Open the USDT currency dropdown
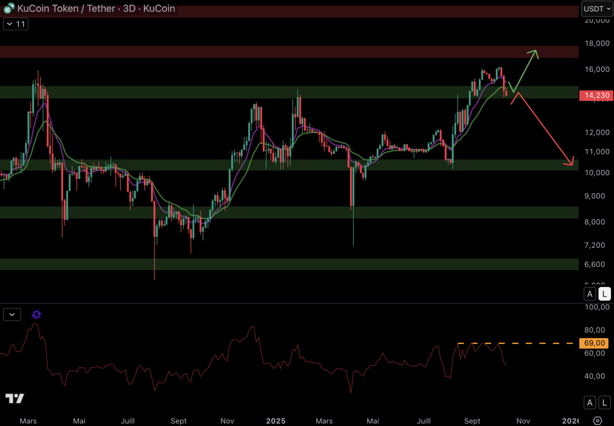Image resolution: width=614 pixels, height=426 pixels. 596,9
